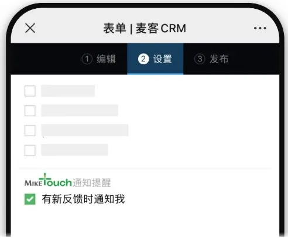Click the 有新反馈时通知我 label text
The image size is (288, 238).
83,199
